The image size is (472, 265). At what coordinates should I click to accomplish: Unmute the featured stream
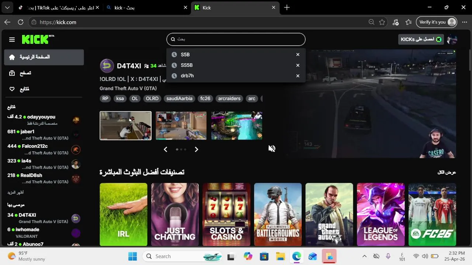(x=272, y=148)
